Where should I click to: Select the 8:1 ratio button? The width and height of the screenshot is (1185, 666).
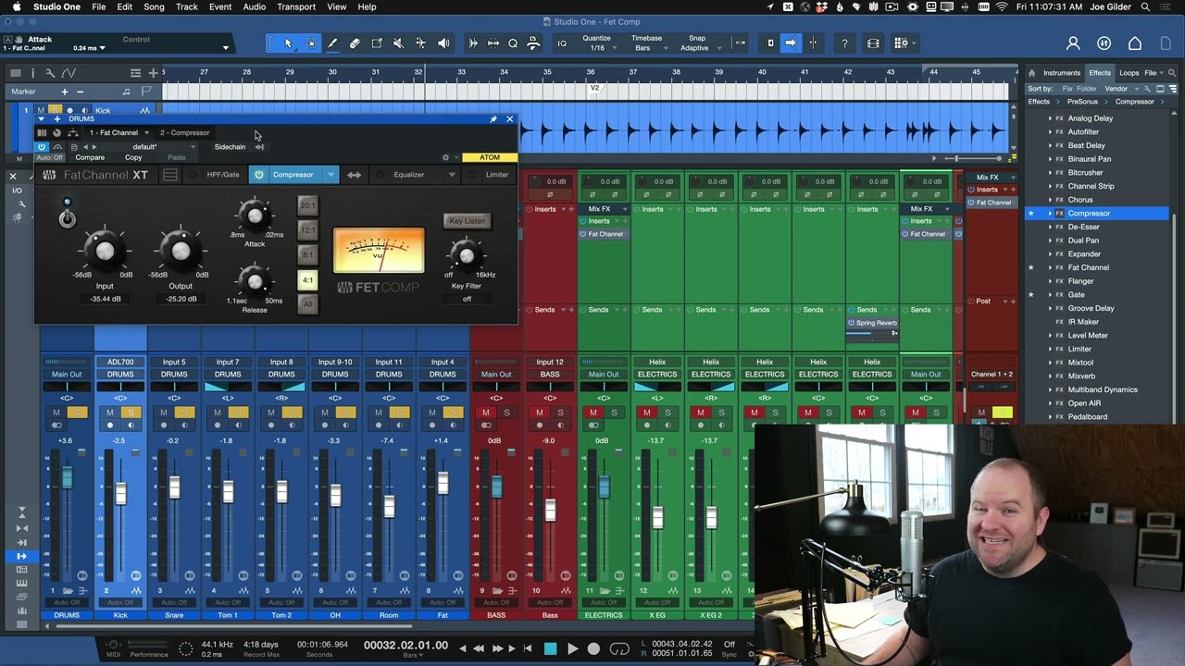(x=307, y=255)
